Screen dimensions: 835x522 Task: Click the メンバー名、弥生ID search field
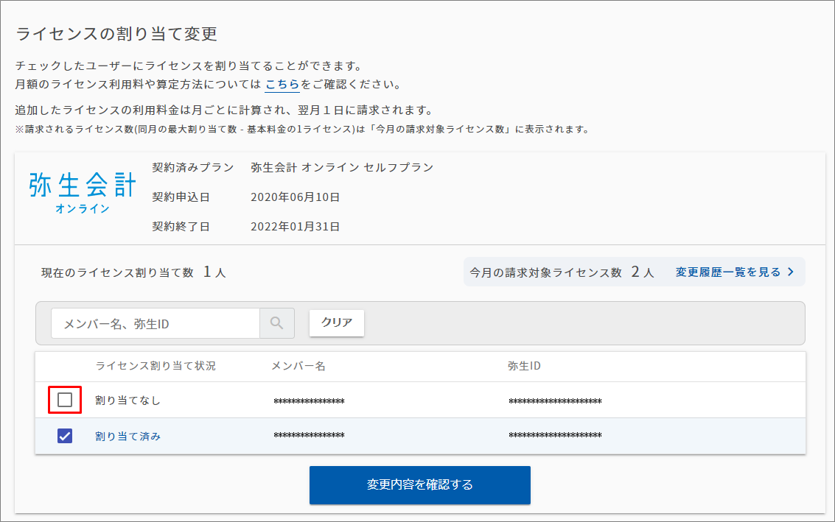[x=156, y=323]
